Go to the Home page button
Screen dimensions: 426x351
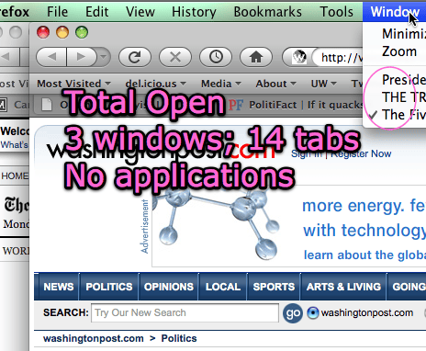[256, 57]
